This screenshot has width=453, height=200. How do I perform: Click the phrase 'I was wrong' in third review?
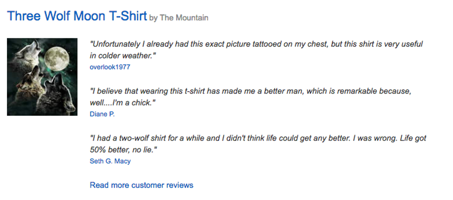click(x=345, y=138)
